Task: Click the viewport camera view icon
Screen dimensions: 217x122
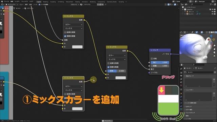Action: pyautogui.click(x=214, y=53)
